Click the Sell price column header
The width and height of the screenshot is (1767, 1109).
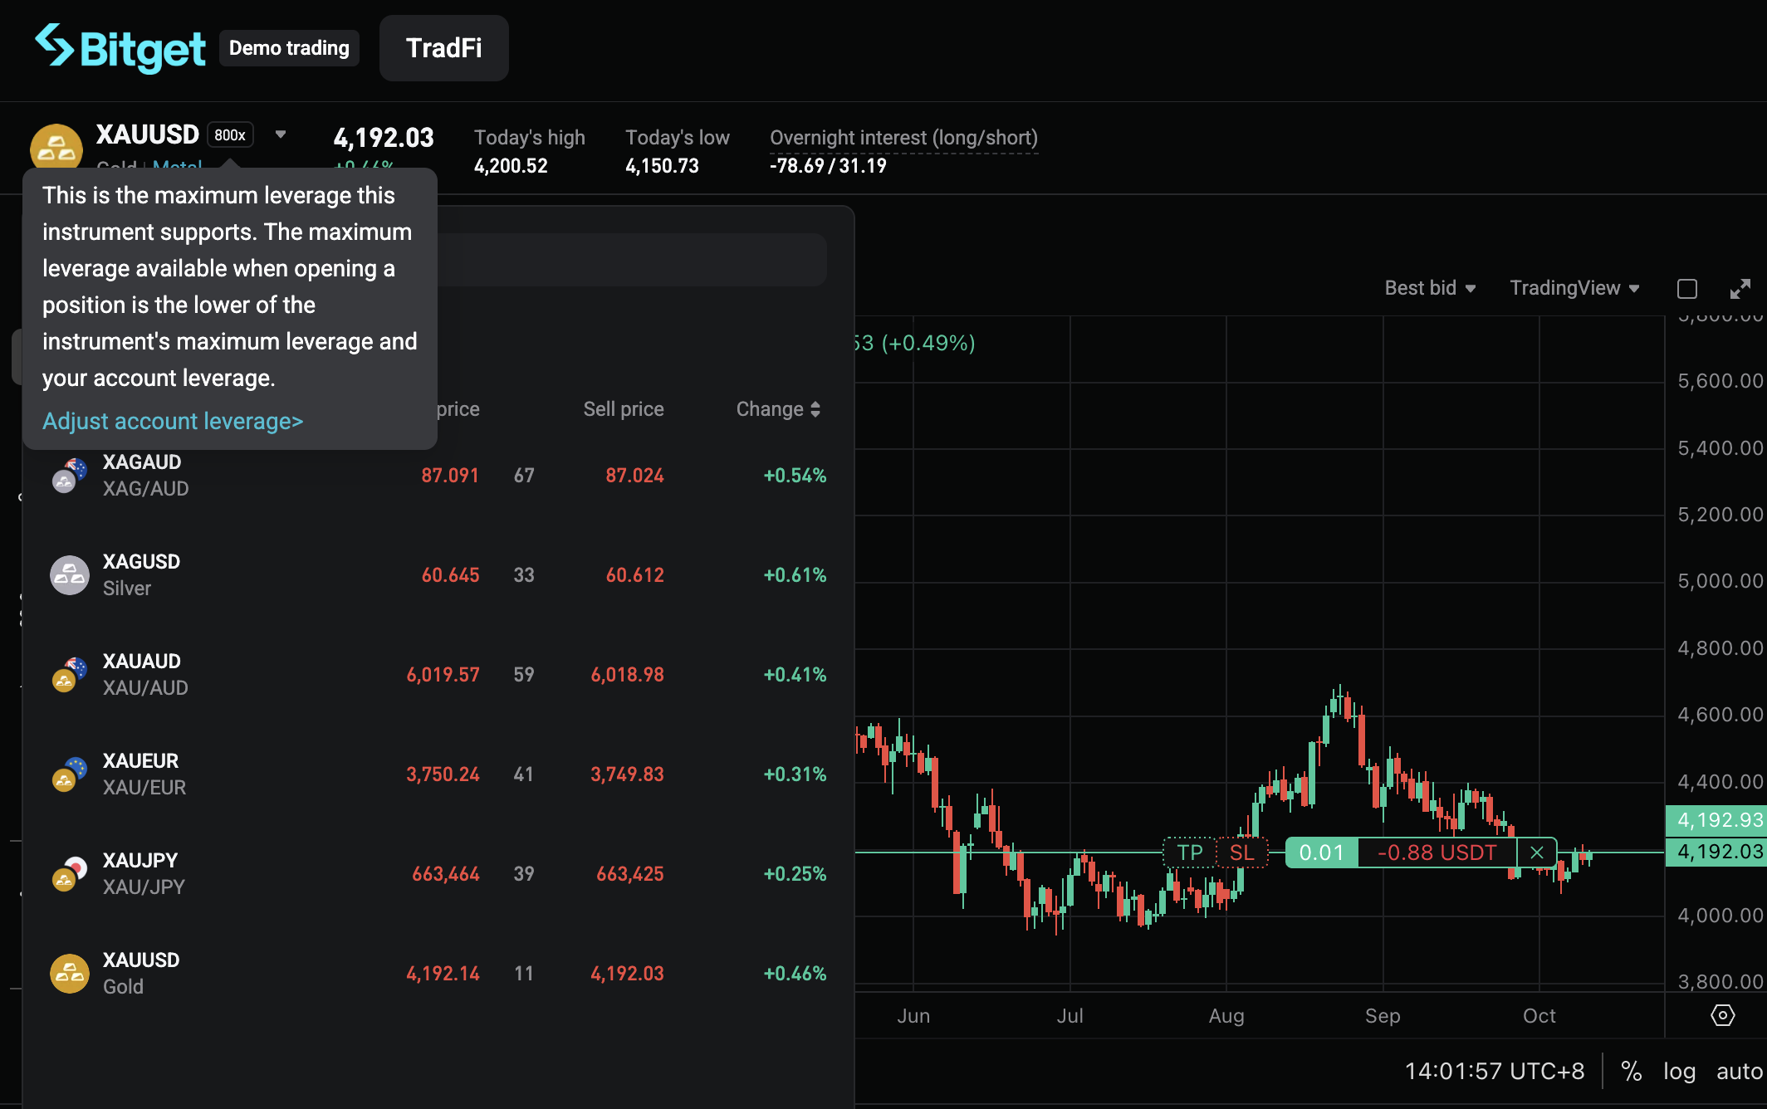pos(624,409)
